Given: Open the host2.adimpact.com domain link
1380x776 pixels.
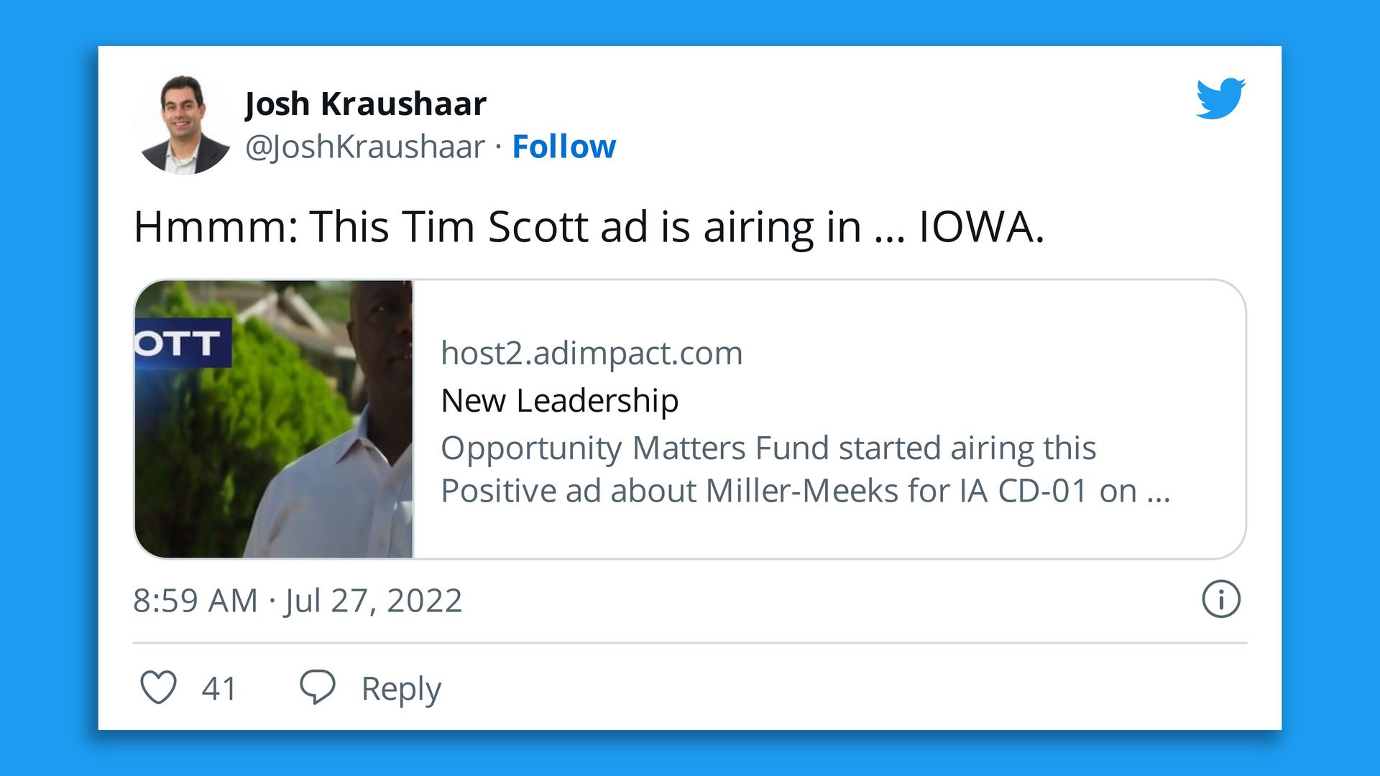Looking at the screenshot, I should tap(592, 353).
